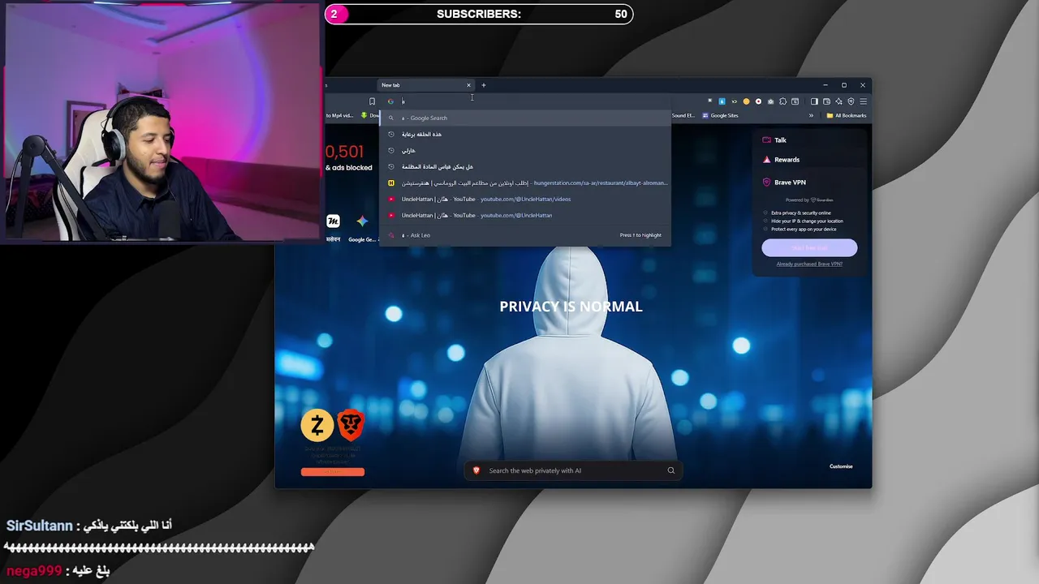This screenshot has height=584, width=1039.
Task: Open youtube.com/@UncleHattan channel suggestion without /videos
Action: click(525, 215)
